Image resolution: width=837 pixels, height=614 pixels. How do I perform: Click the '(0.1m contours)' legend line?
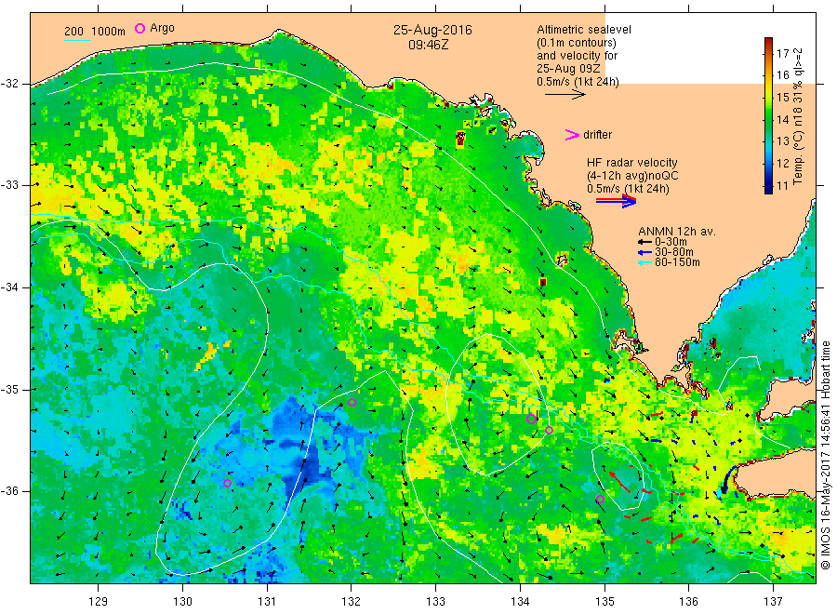pyautogui.click(x=577, y=43)
